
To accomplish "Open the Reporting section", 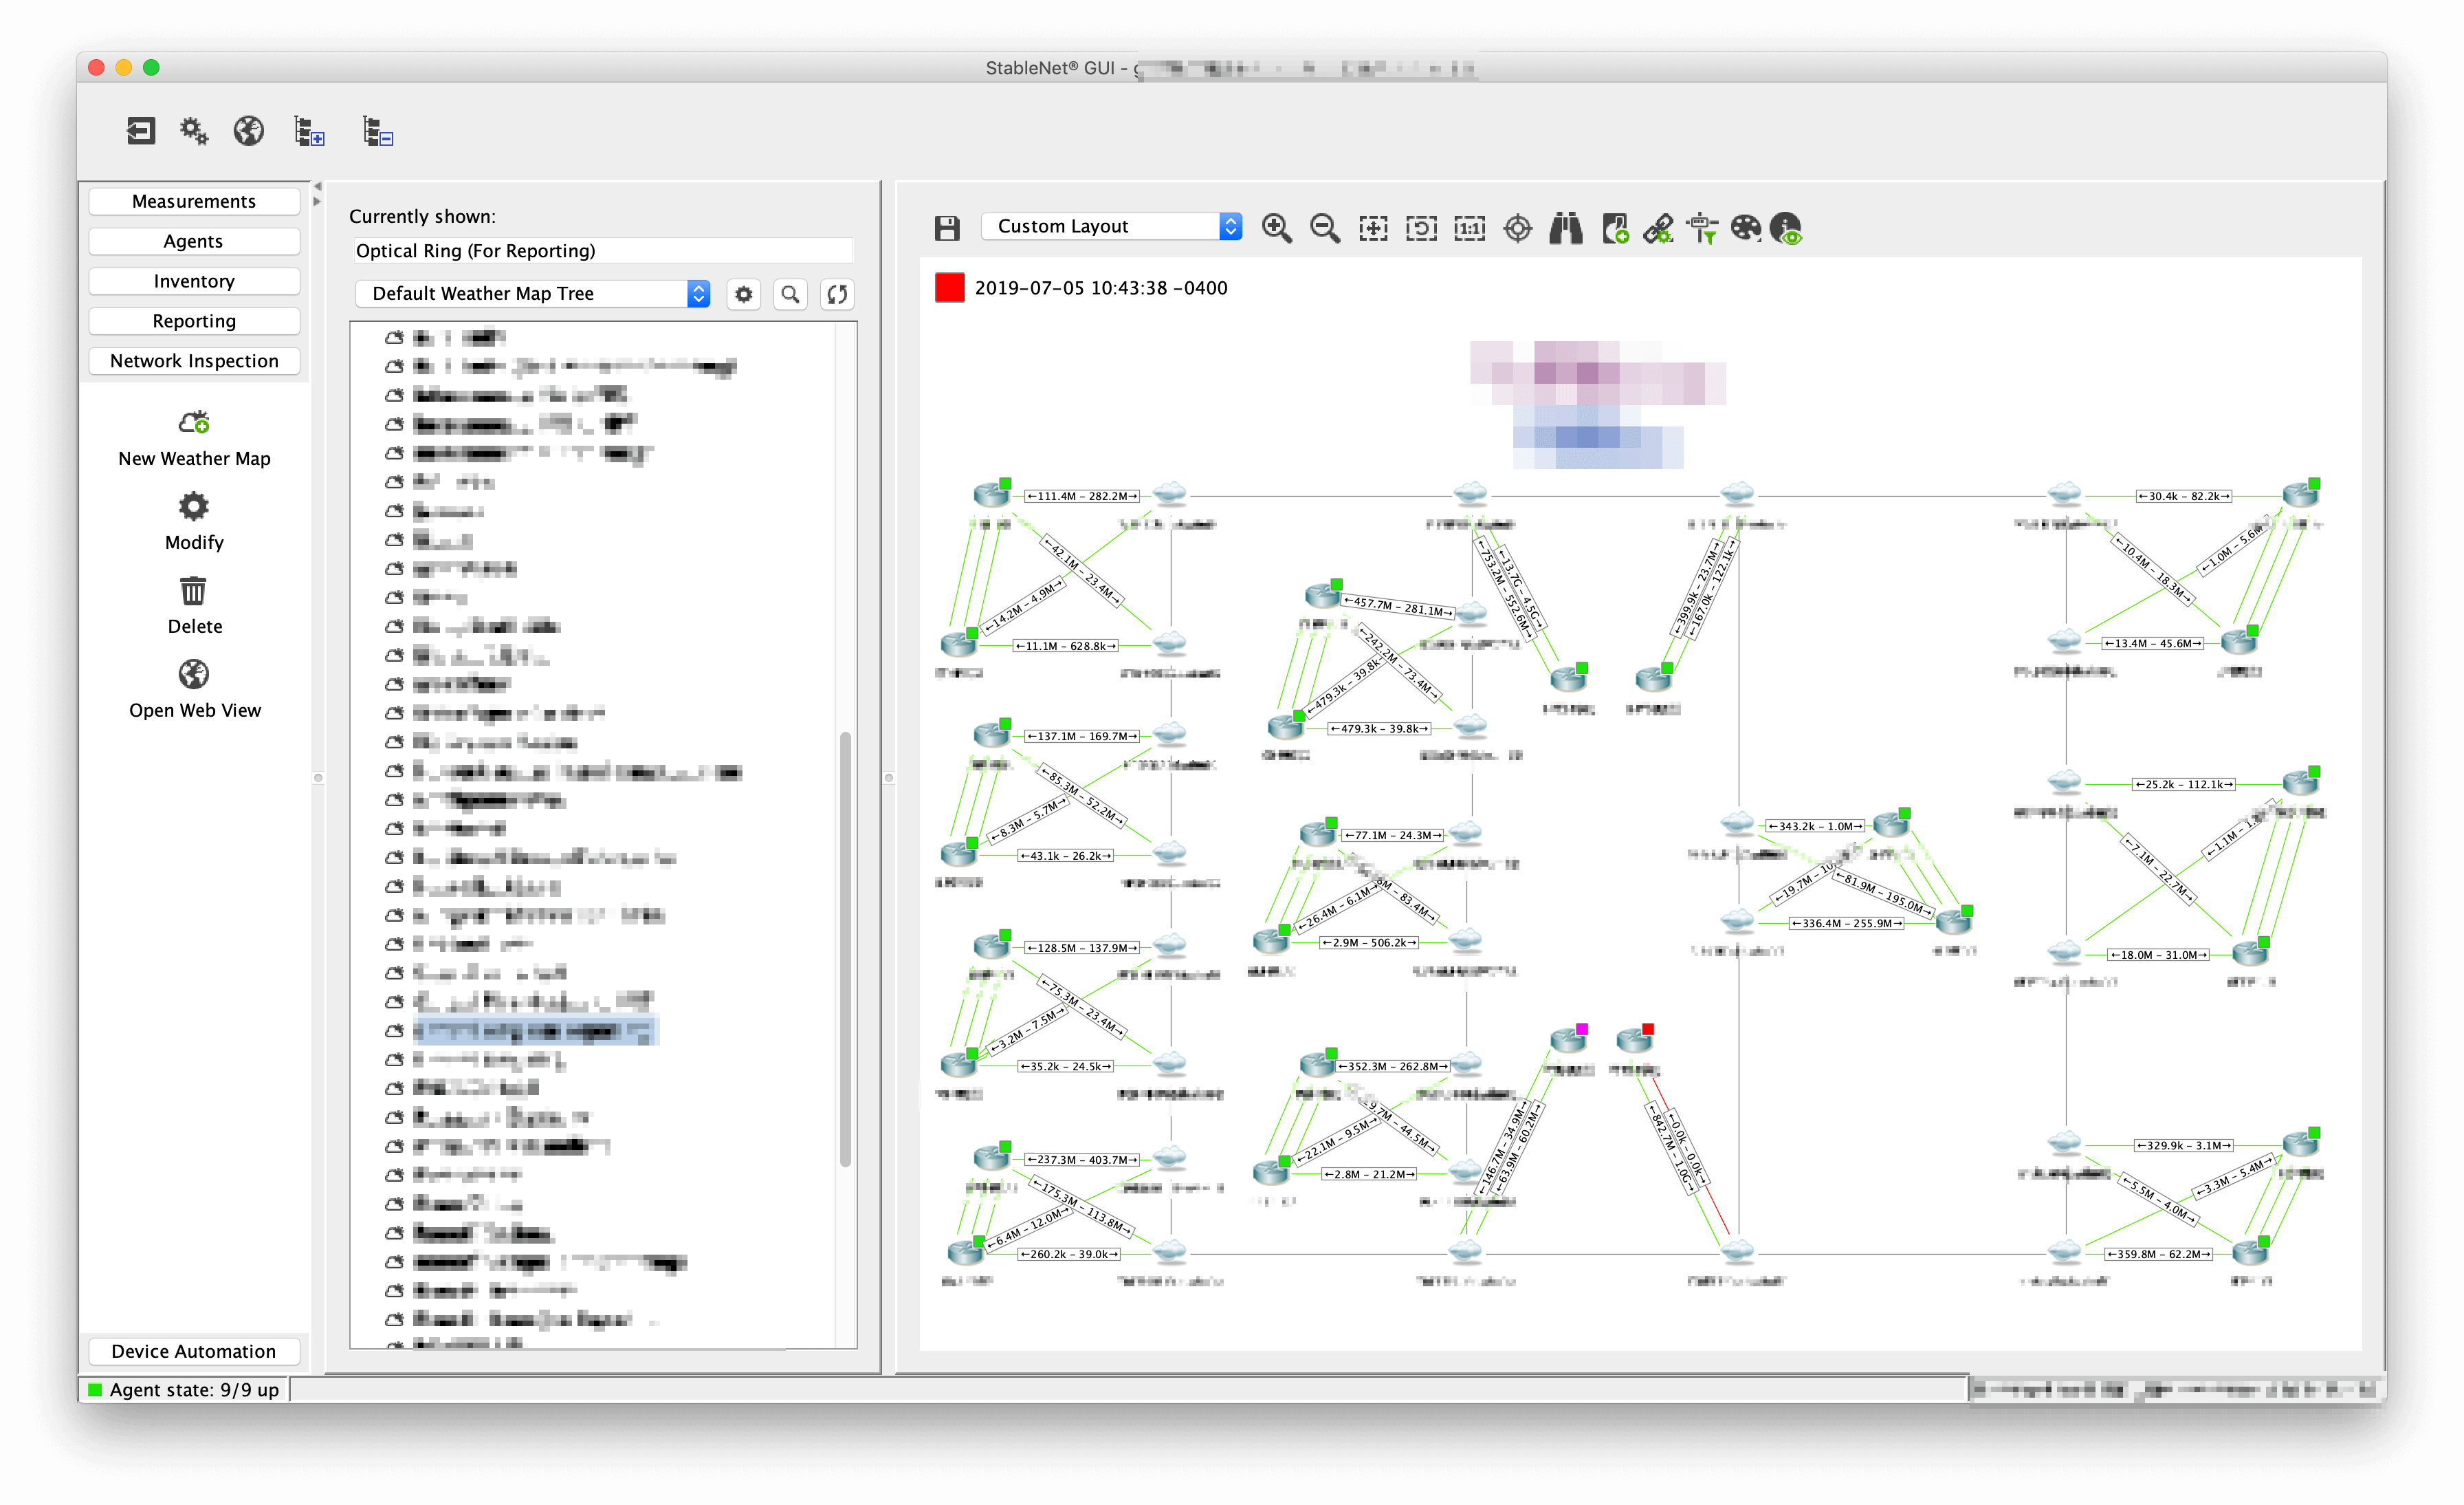I will tap(194, 321).
